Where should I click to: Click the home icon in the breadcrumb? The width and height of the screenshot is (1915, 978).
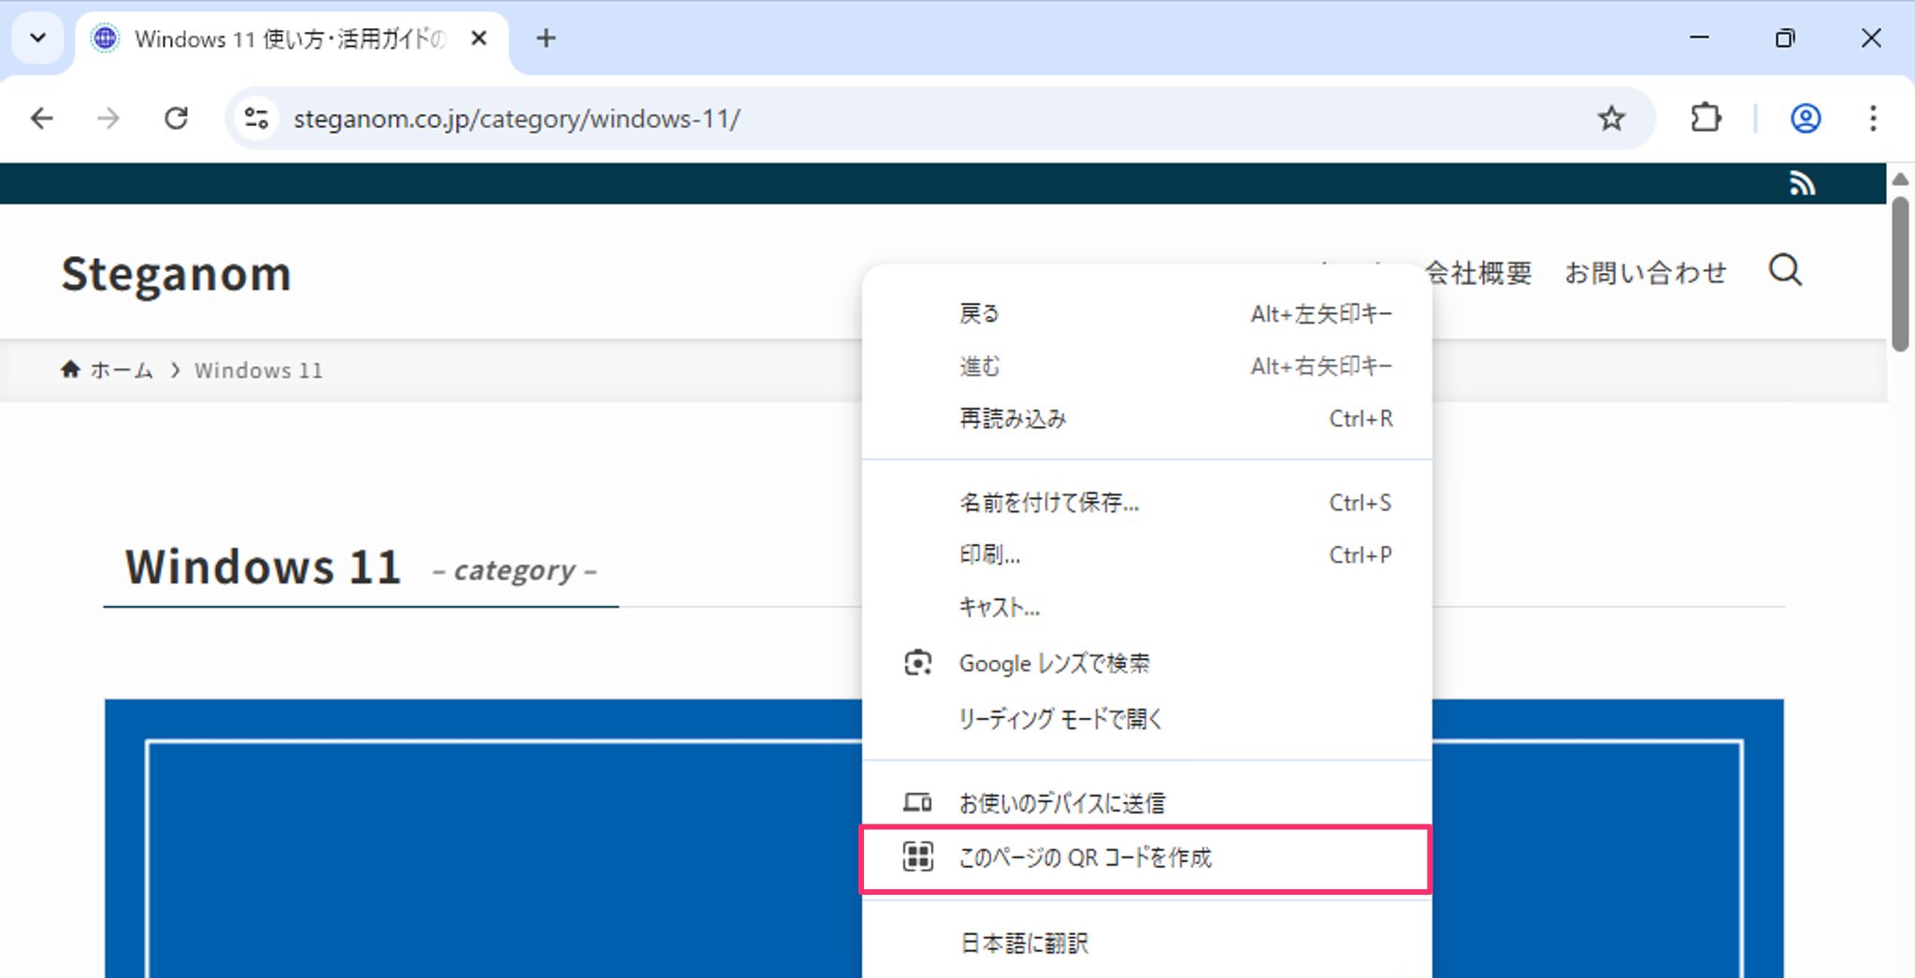point(71,368)
